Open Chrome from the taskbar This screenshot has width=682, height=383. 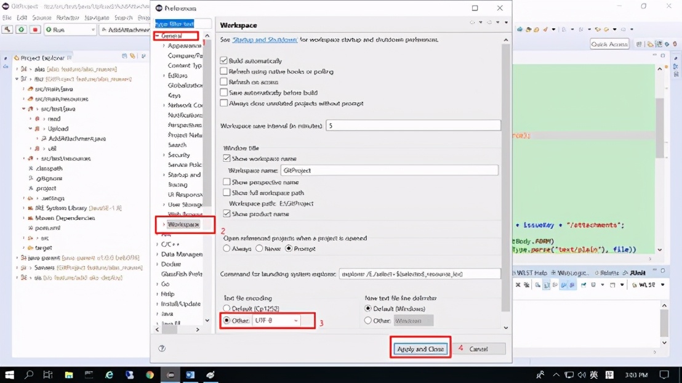click(x=150, y=375)
